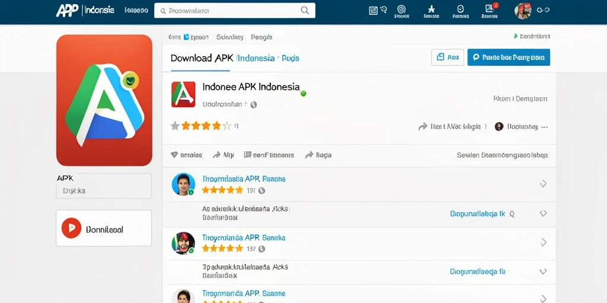607x303 pixels.
Task: Switch to the Download APK tab
Action: [202, 59]
